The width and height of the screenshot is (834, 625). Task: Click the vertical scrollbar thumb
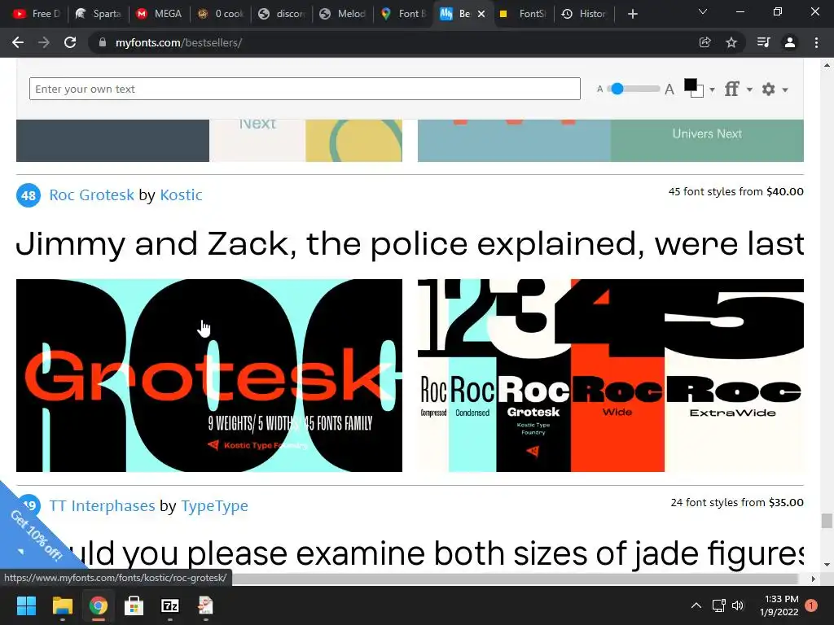coord(827,521)
